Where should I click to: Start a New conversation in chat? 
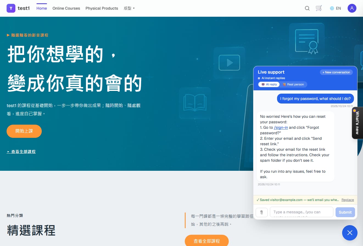(x=336, y=72)
